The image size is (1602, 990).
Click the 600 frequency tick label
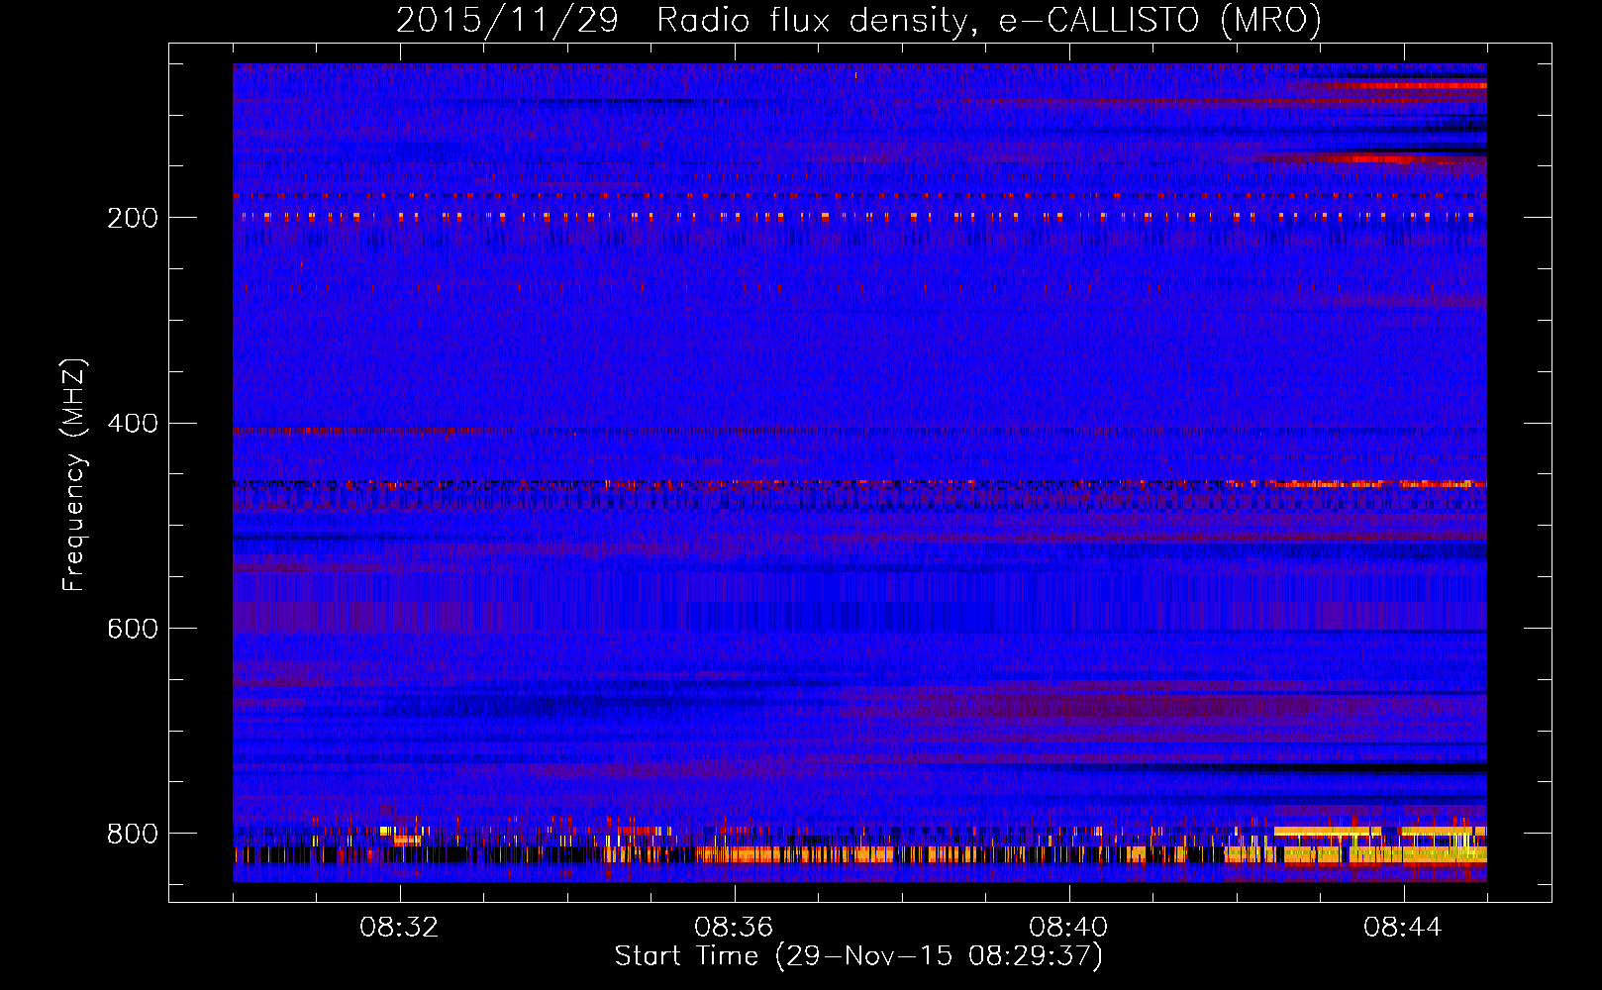133,629
